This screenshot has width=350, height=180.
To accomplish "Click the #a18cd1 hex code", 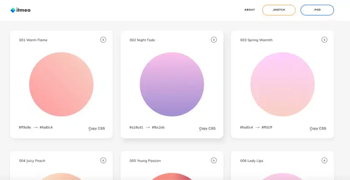I will [136, 128].
